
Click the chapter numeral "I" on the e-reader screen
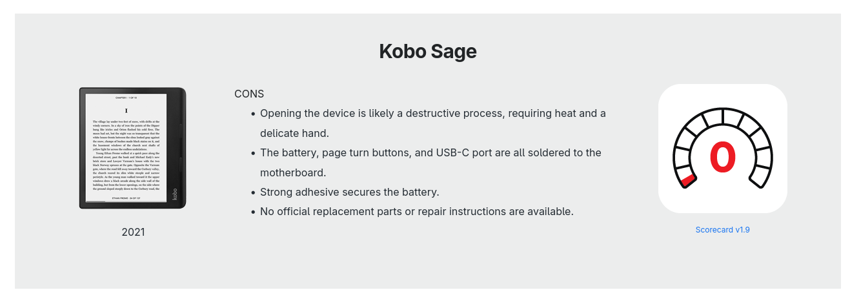click(126, 110)
